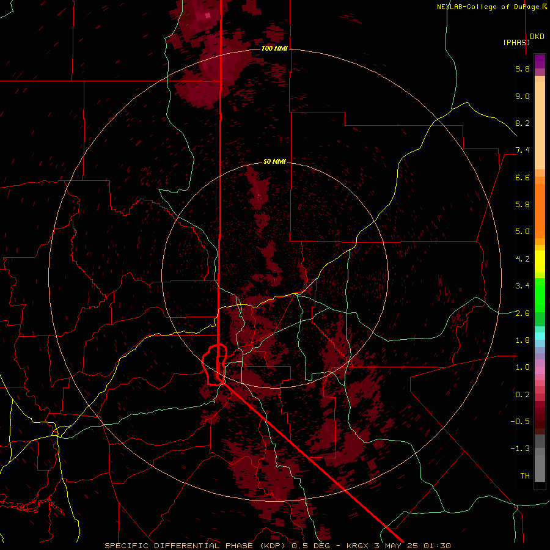Click the 3 MAY 25 01:30 timestamp
The height and width of the screenshot is (550, 550).
[412, 546]
